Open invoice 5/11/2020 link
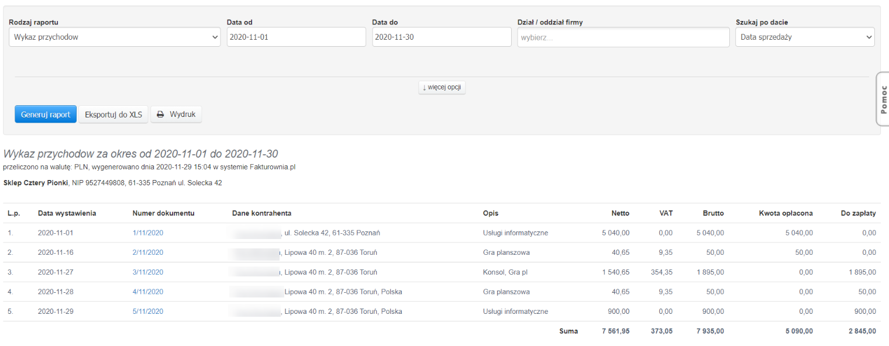This screenshot has width=889, height=346. (148, 312)
